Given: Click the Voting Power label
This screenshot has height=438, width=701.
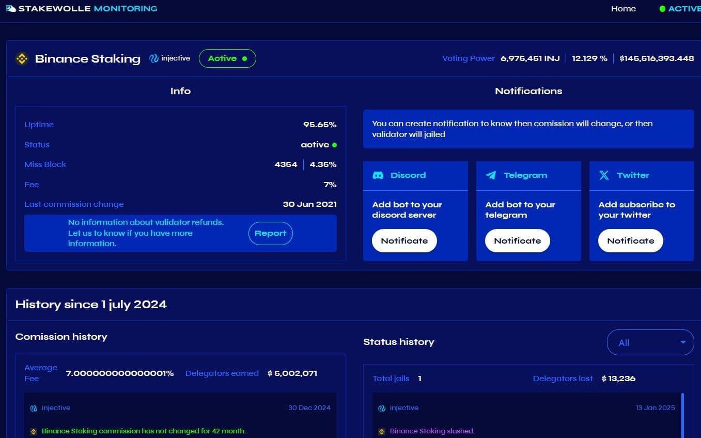Looking at the screenshot, I should (x=469, y=58).
